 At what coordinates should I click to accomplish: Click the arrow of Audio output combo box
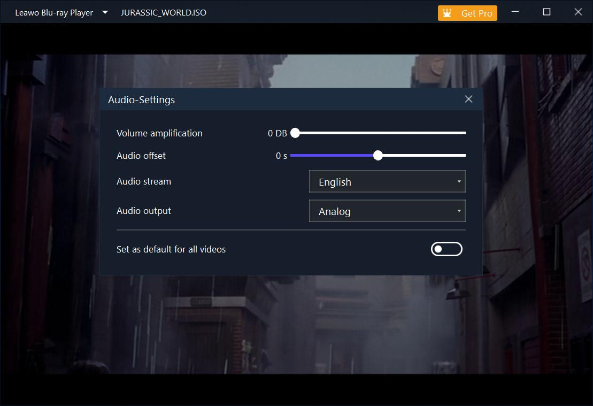pos(459,211)
